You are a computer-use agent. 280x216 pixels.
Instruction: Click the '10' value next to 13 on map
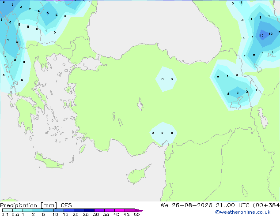coord(271,34)
